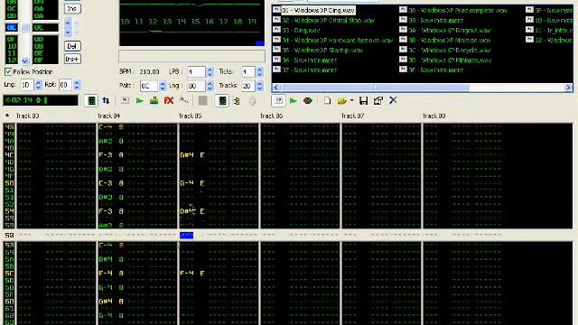Click the Ins+ button
This screenshot has width=578, height=325.
point(72,59)
